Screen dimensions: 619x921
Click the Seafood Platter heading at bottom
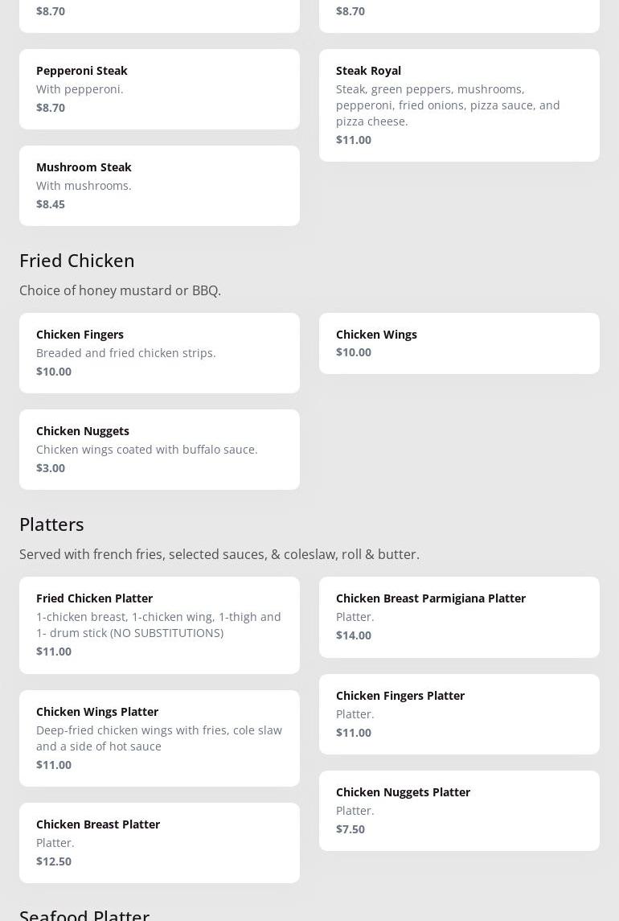pyautogui.click(x=84, y=915)
